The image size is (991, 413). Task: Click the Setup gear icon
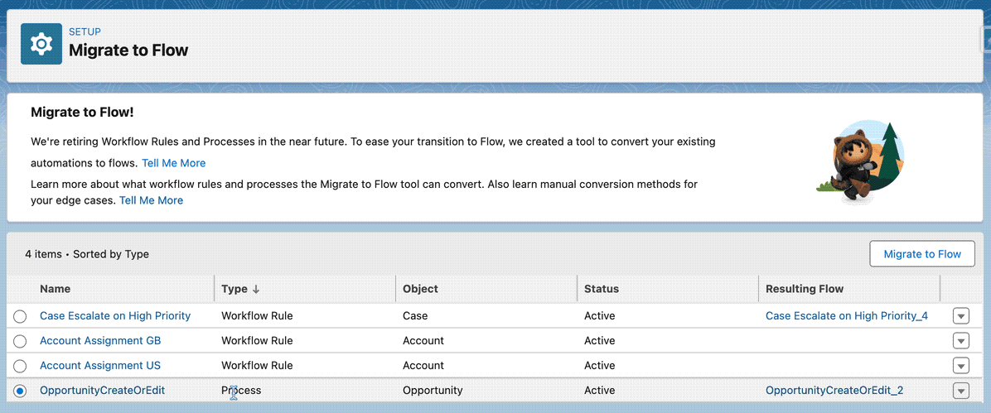pos(41,44)
